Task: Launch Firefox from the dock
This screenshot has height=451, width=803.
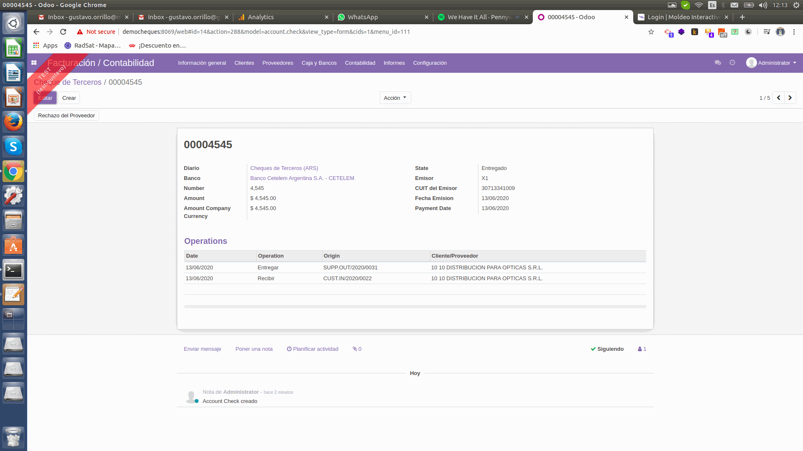Action: point(13,122)
